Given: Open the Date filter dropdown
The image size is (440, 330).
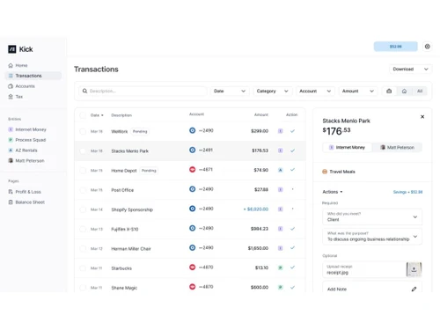Looking at the screenshot, I should click(230, 91).
